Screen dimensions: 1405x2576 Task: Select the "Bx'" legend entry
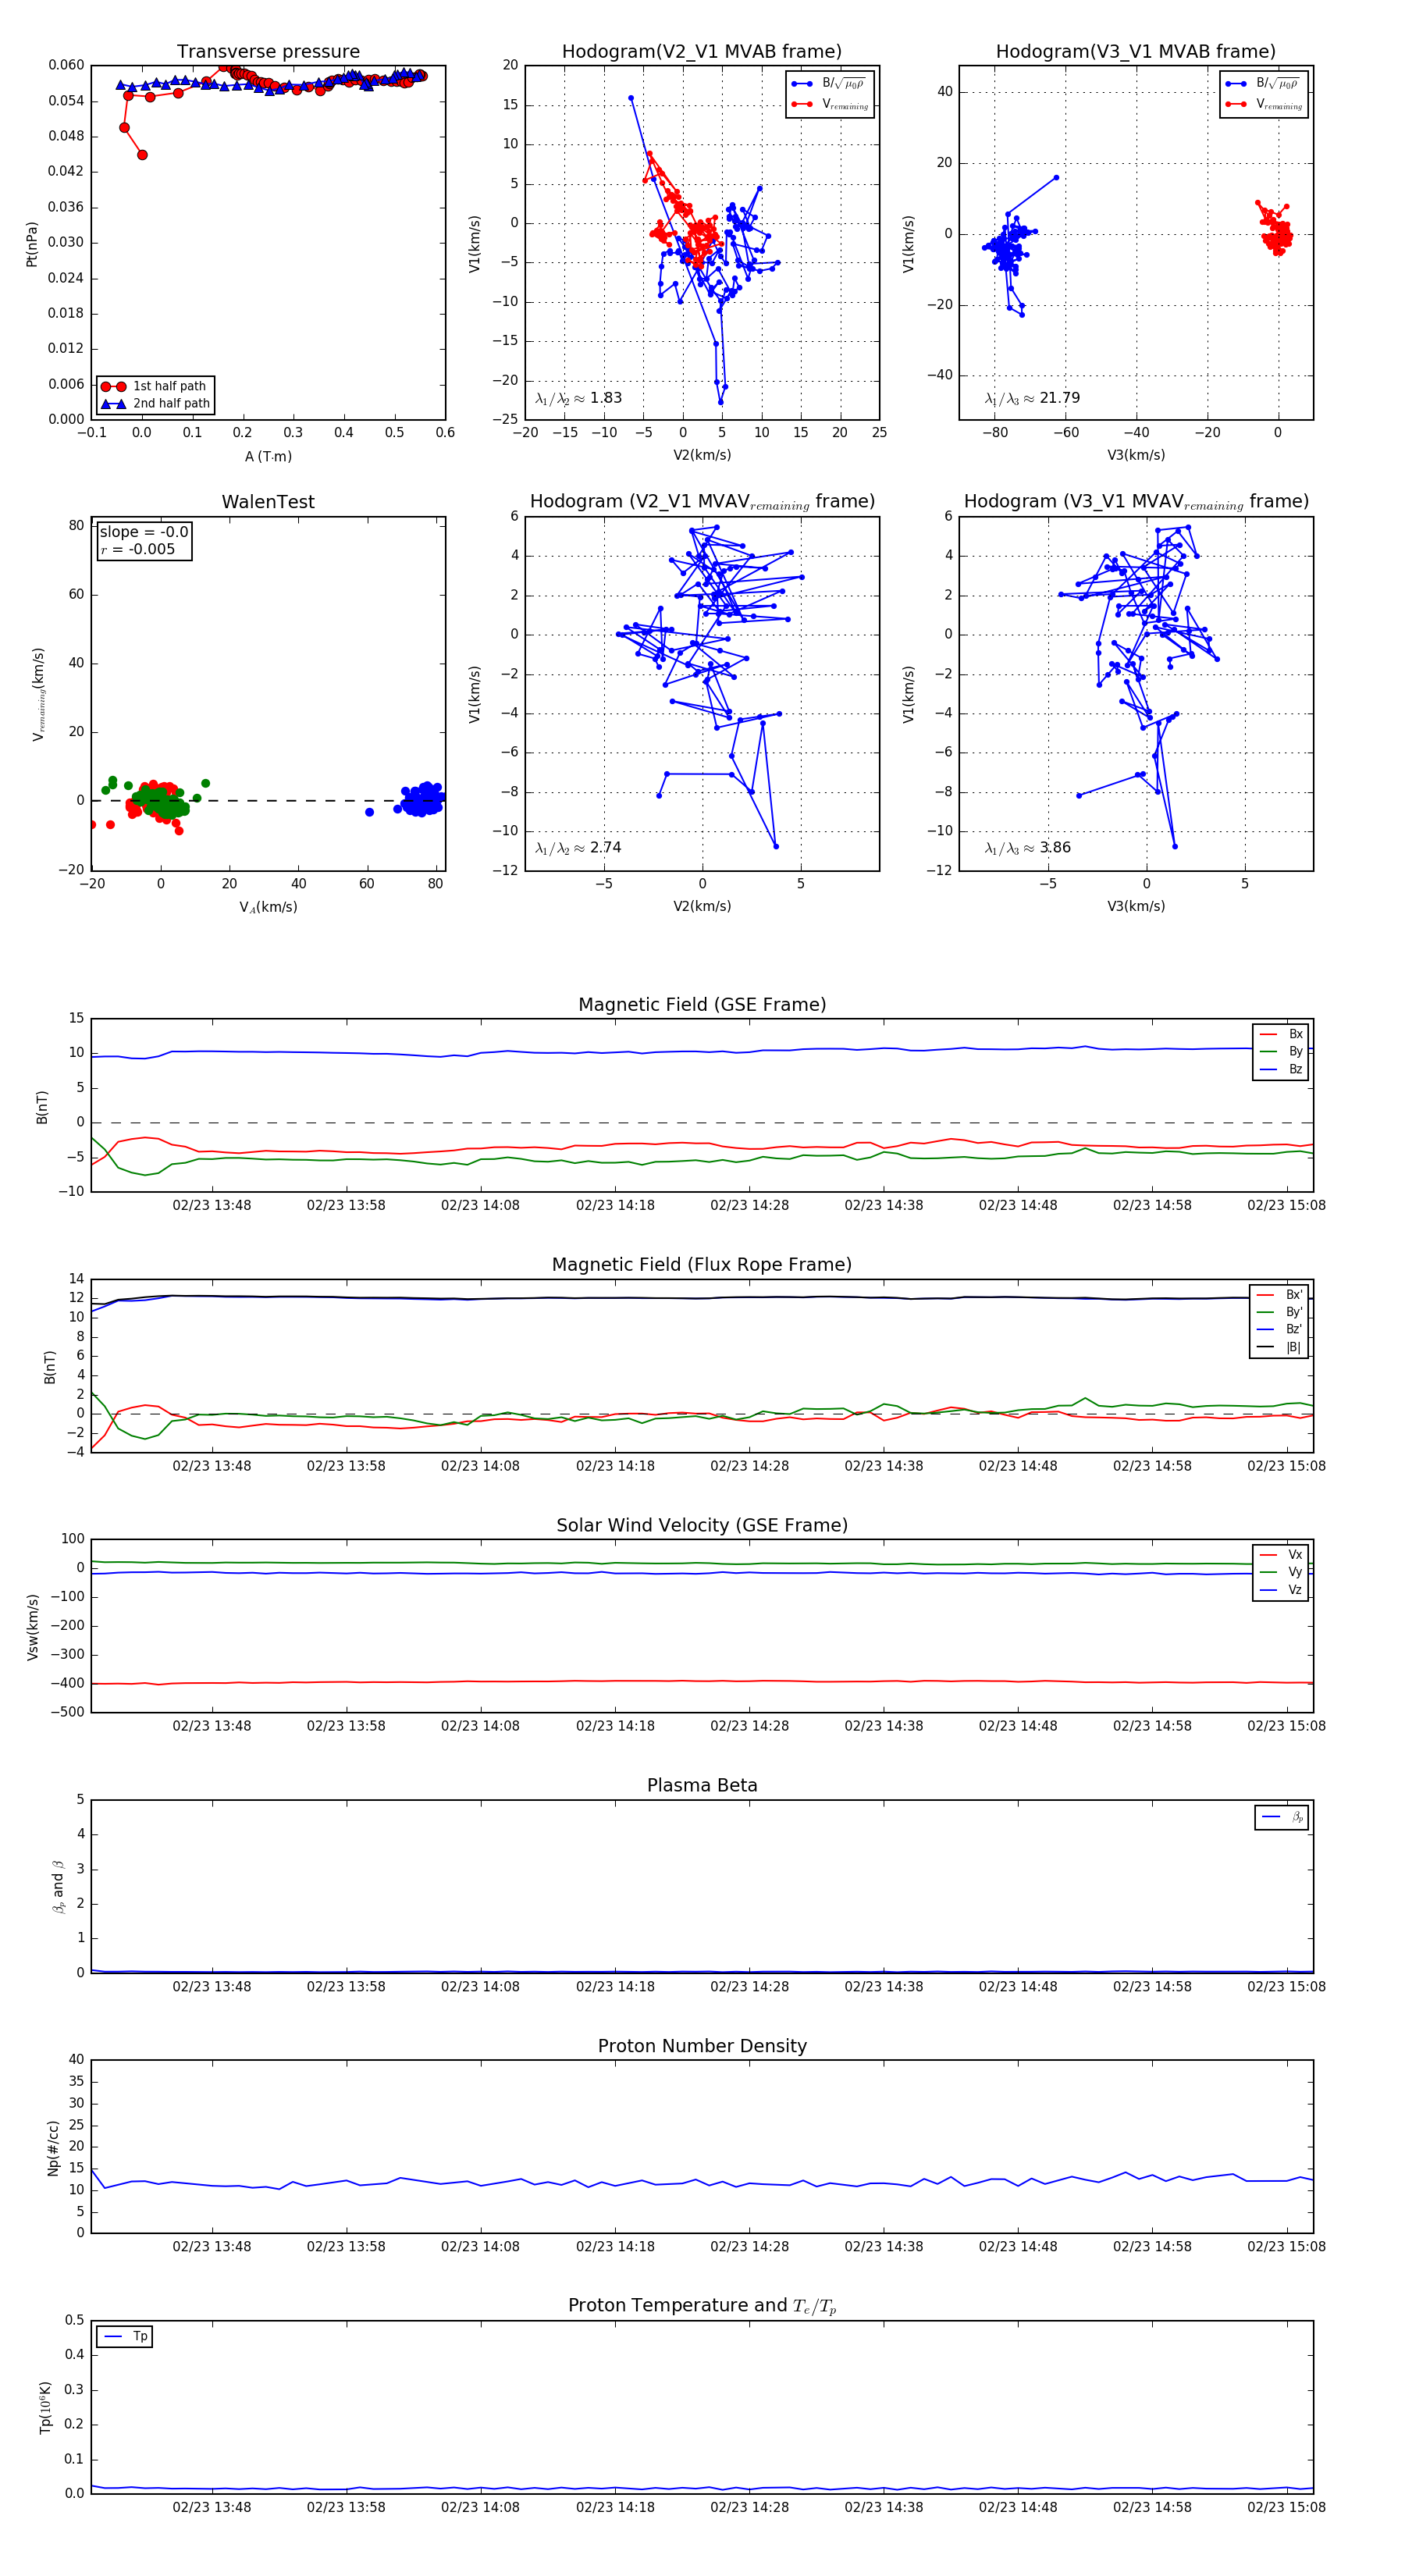1280,1294
